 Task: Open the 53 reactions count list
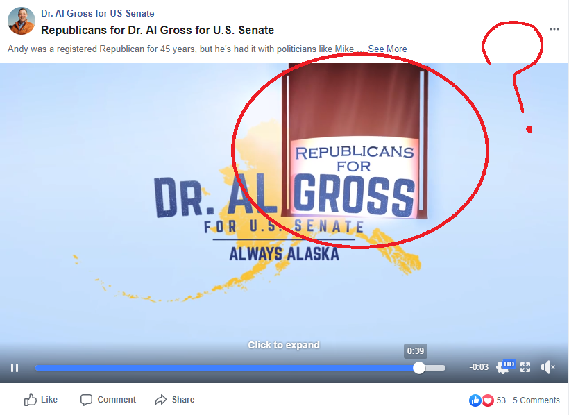pos(501,400)
